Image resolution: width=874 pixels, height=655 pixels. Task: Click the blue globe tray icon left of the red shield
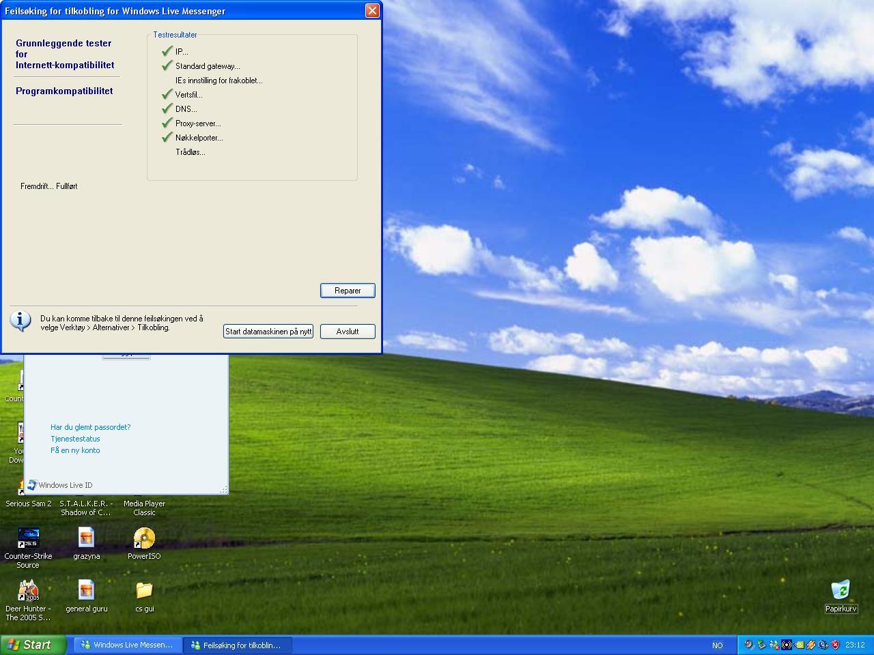[x=823, y=645]
